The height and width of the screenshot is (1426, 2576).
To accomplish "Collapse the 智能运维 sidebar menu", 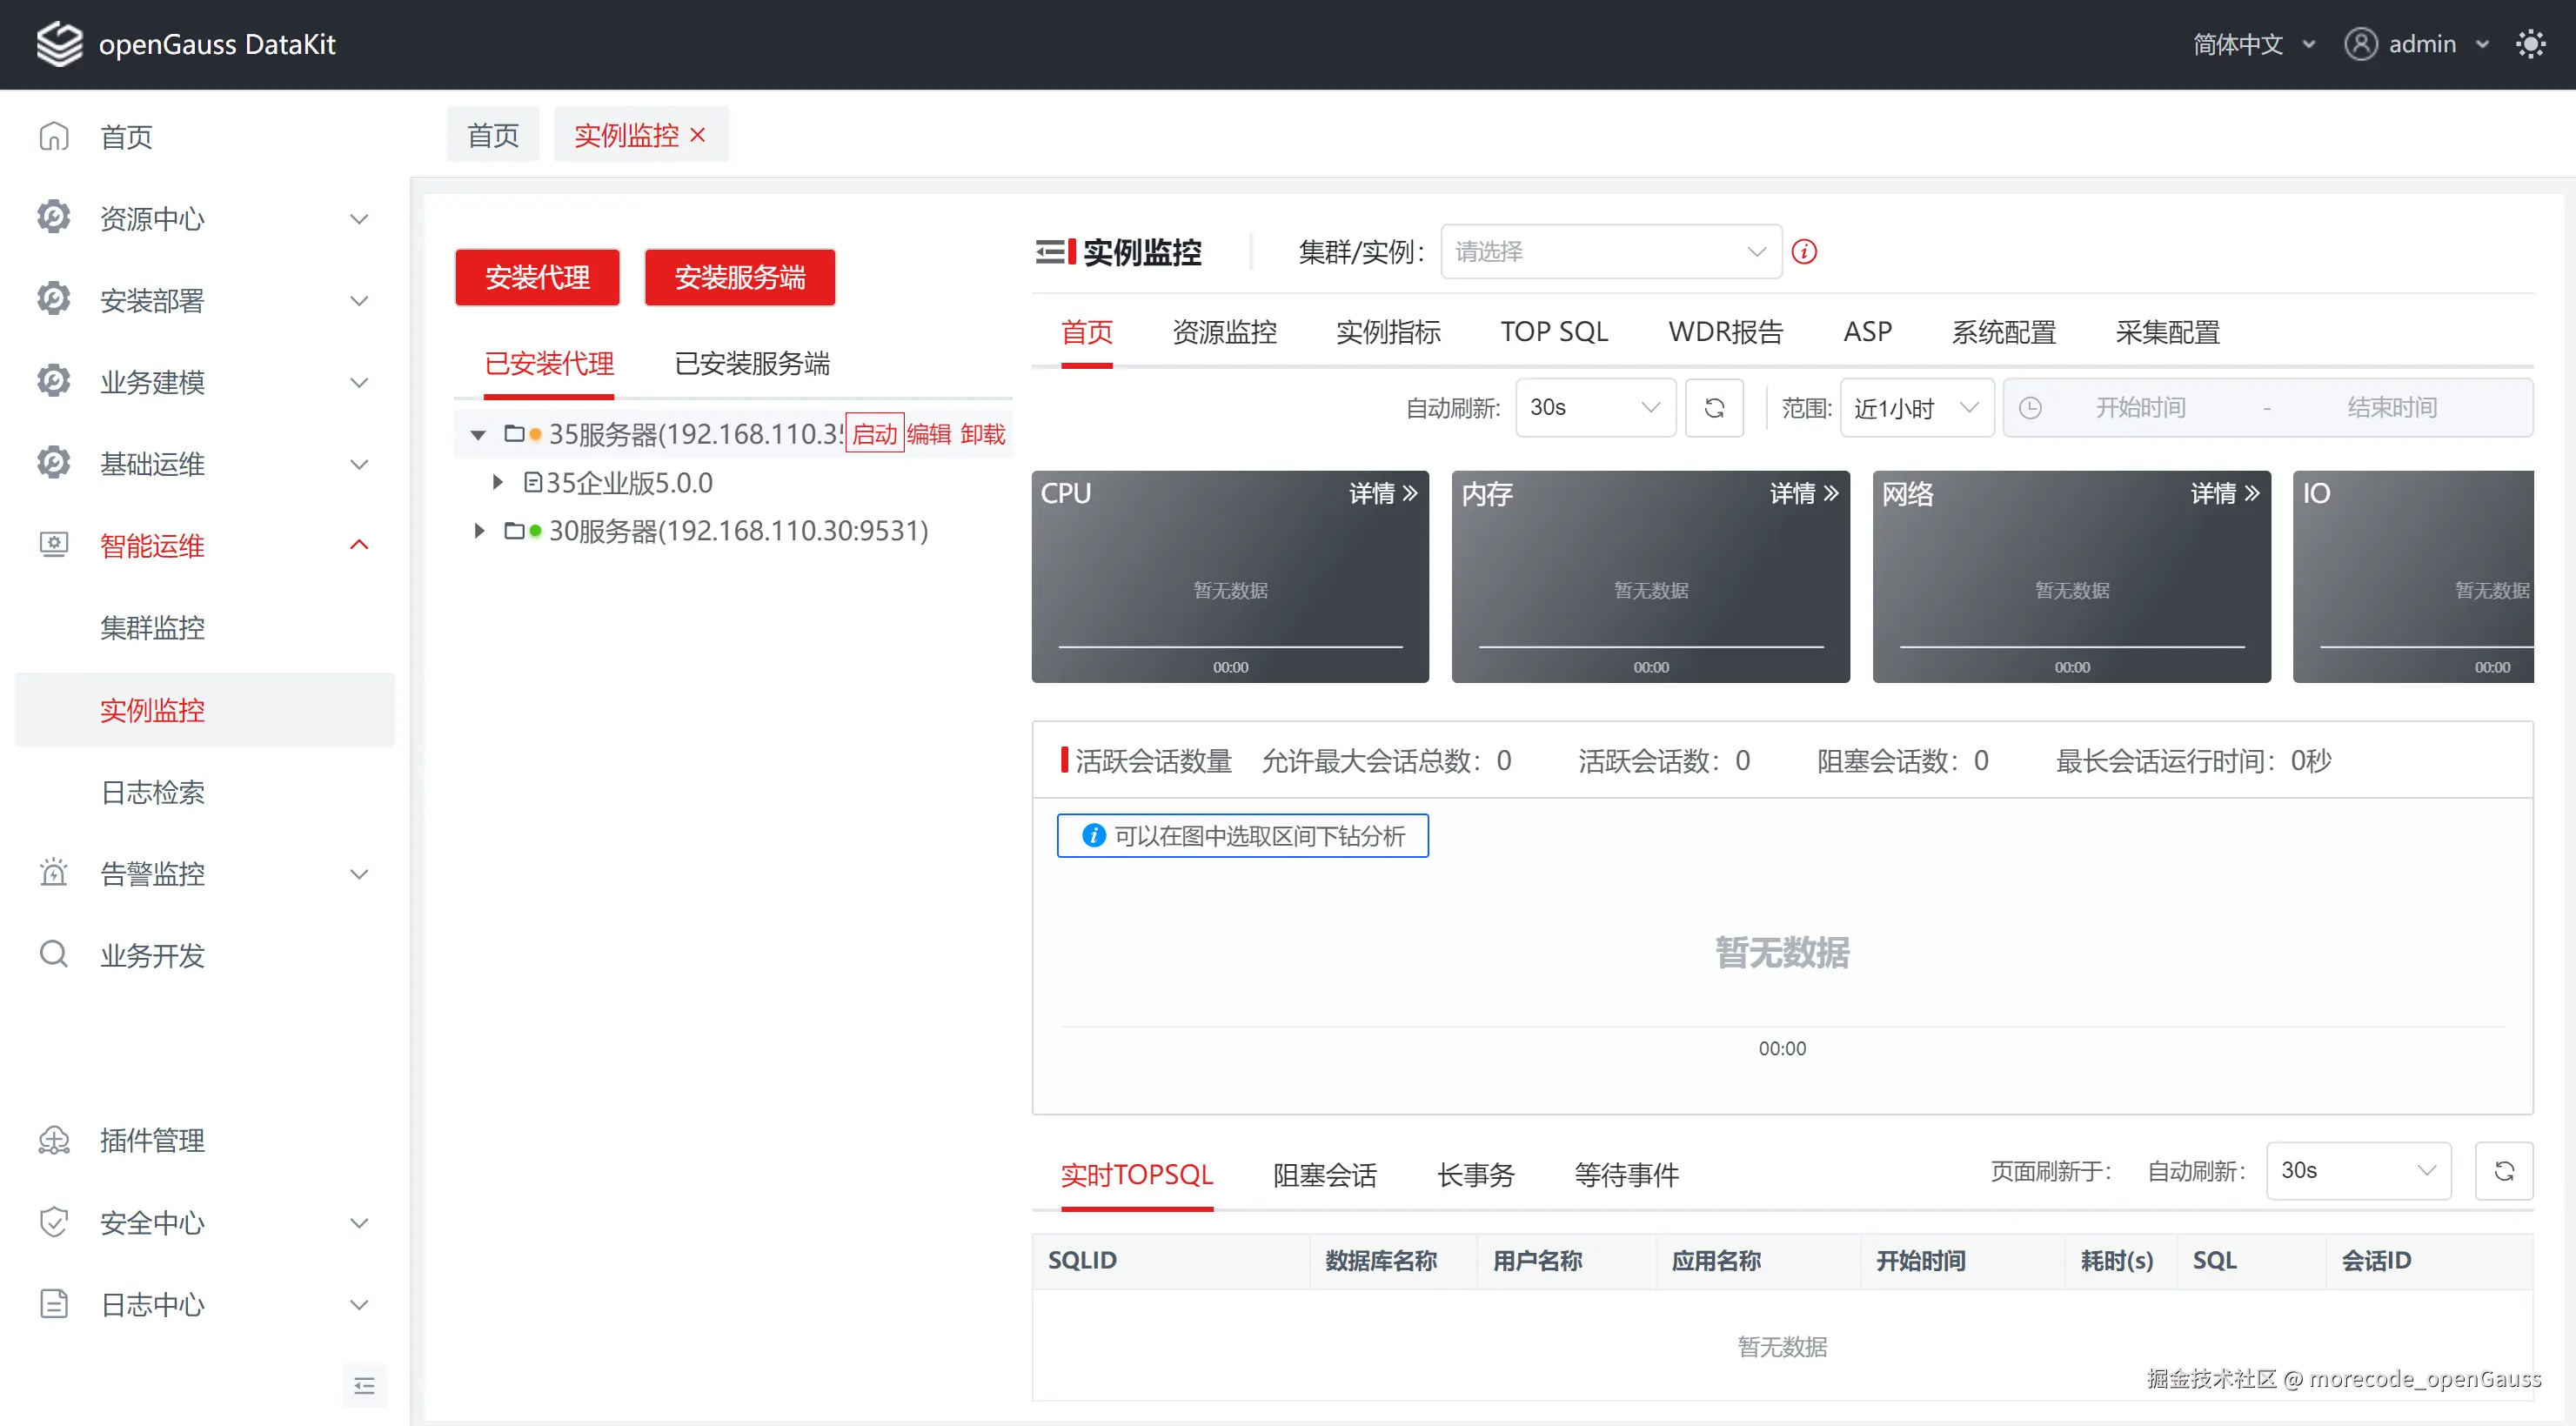I will (359, 545).
